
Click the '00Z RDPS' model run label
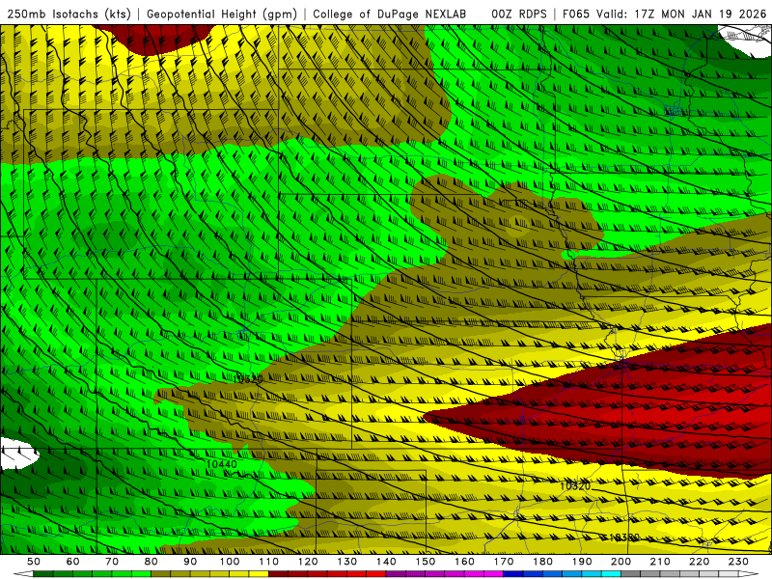[519, 14]
